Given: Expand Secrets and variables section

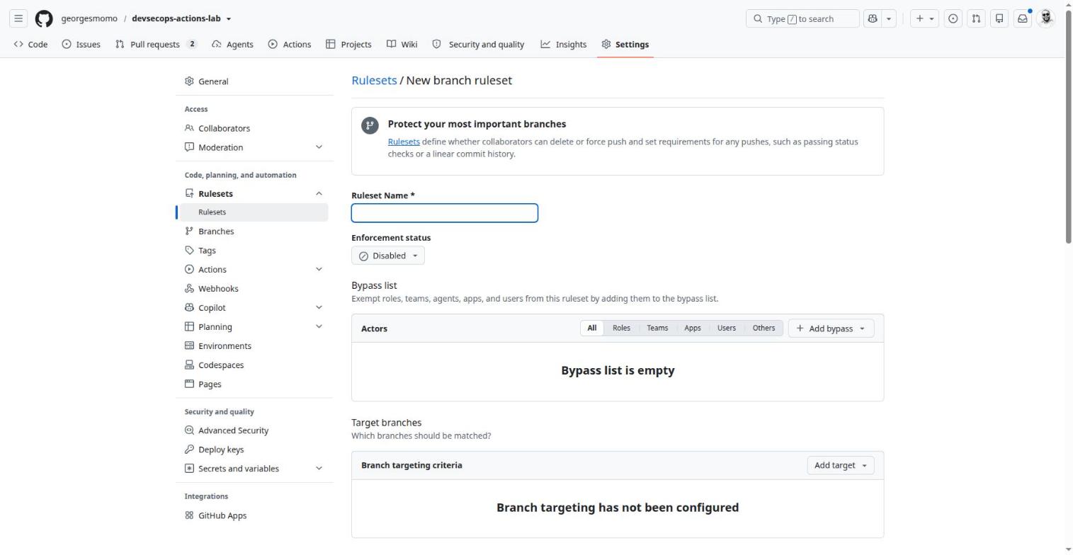Looking at the screenshot, I should pos(254,469).
